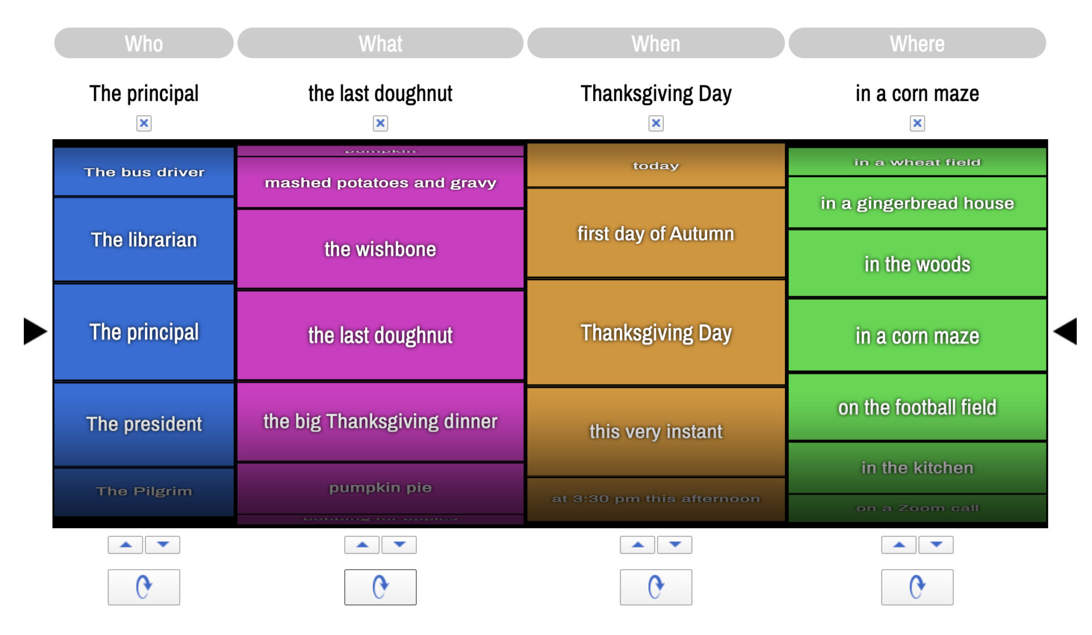This screenshot has width=1092, height=635.
Task: Click 'The librarian' in the Who wheel
Action: (143, 239)
